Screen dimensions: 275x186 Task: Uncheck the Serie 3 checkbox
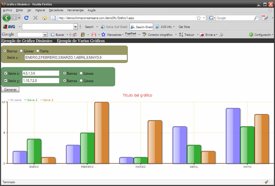click(6, 81)
